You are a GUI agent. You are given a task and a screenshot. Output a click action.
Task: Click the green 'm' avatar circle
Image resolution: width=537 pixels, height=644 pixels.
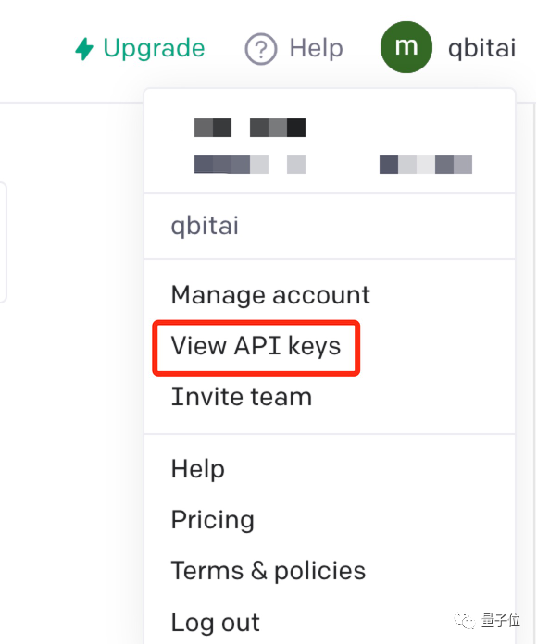pos(406,47)
